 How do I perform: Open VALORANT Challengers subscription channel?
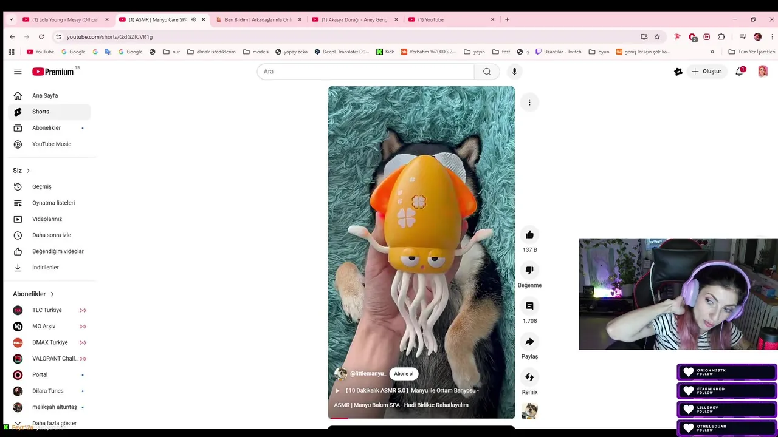tap(49, 359)
